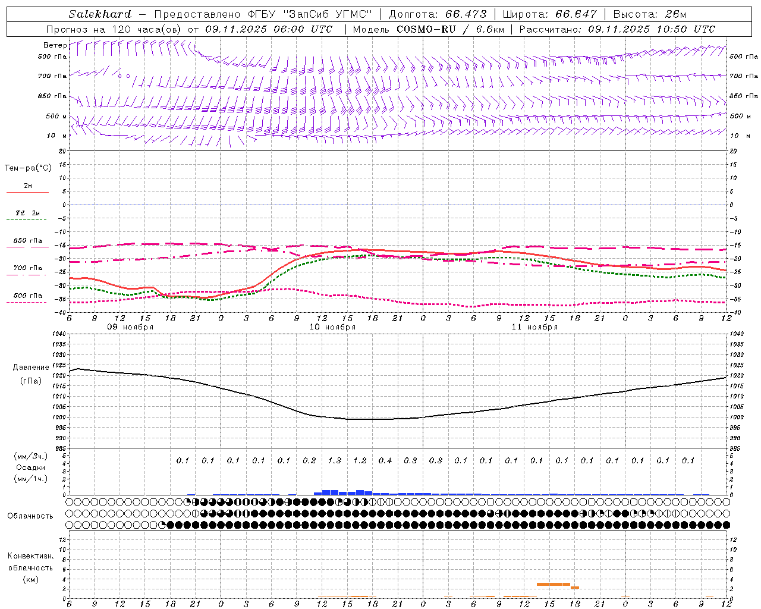Screen dimensions: 761x609
Task: Select the '10 ноября' date label
Action: point(332,327)
